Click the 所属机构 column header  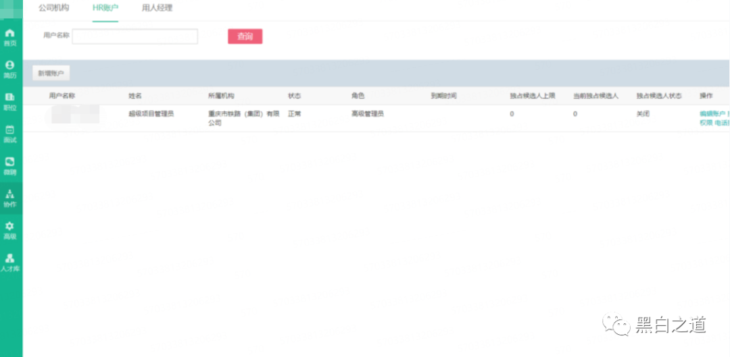(x=221, y=96)
